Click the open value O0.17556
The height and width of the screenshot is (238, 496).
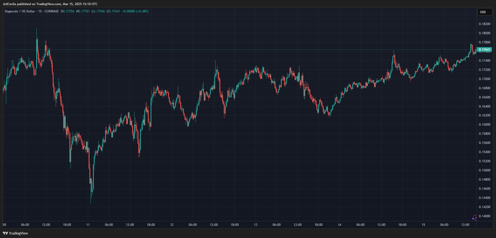tap(68, 11)
